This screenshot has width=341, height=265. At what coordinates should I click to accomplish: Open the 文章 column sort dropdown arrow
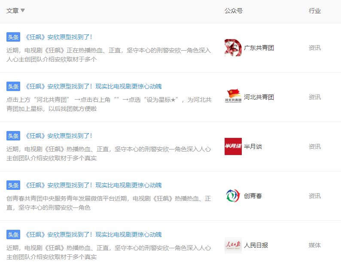pyautogui.click(x=23, y=11)
